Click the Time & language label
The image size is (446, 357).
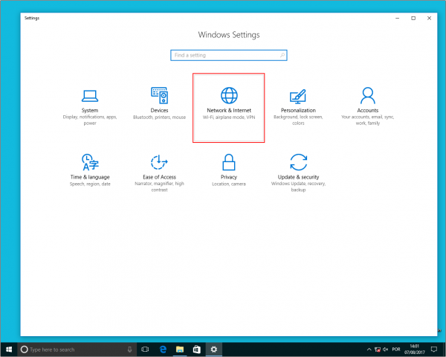tap(90, 177)
